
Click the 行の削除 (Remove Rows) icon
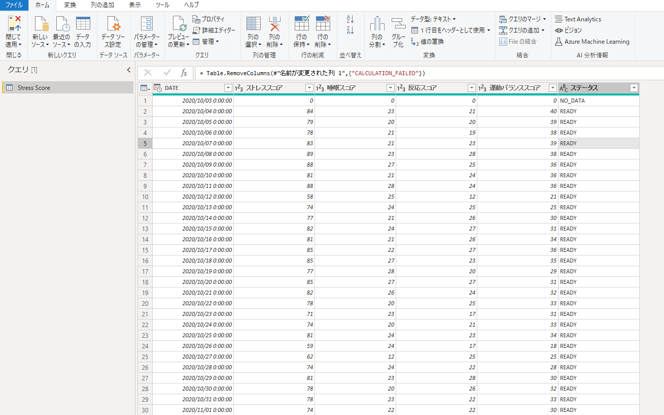click(x=323, y=23)
